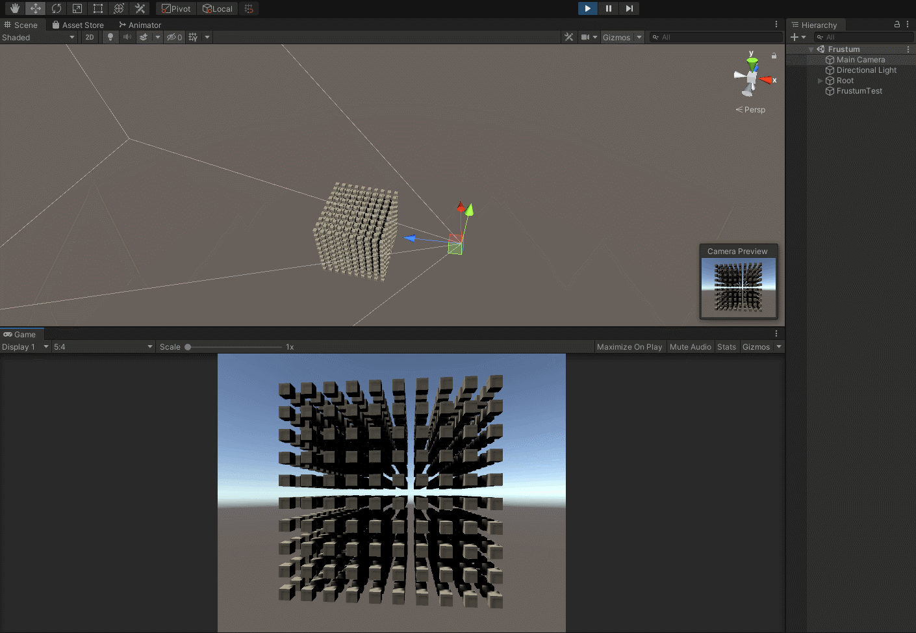
Task: Open Scene Gizmos dropdown arrow
Action: click(x=639, y=37)
